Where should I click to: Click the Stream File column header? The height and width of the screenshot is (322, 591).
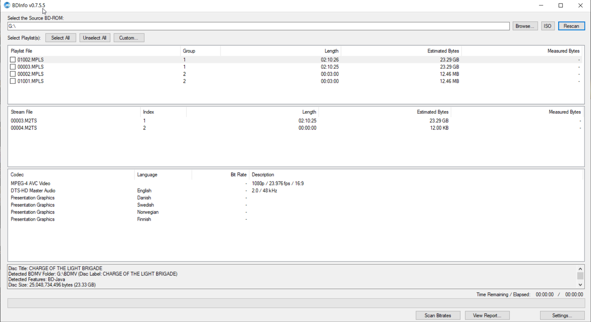coord(74,112)
